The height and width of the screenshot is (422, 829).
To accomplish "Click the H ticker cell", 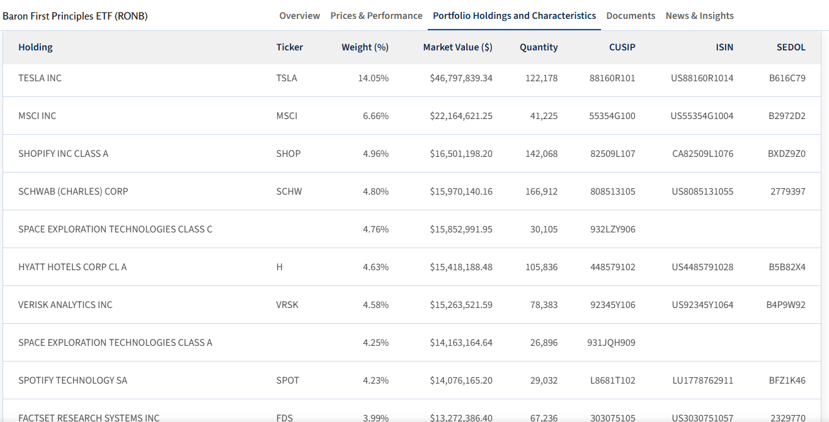I will [x=280, y=267].
